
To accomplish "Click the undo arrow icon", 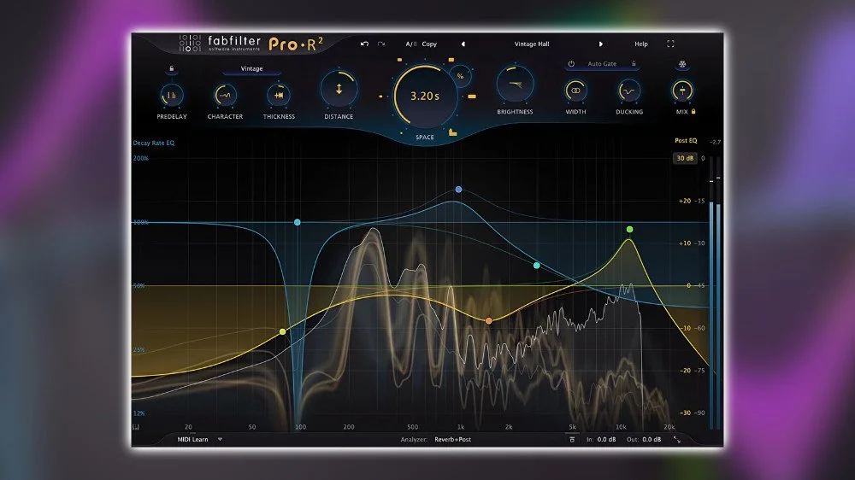I will [x=364, y=44].
